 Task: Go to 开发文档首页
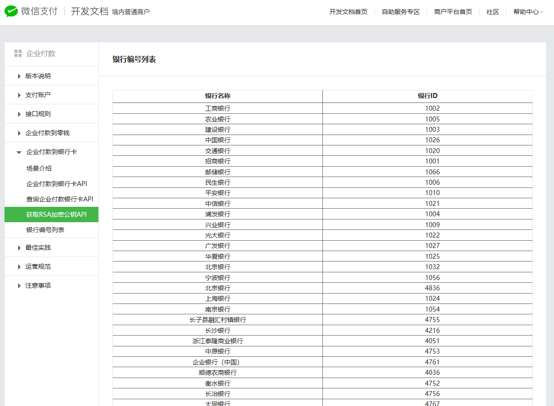(348, 12)
